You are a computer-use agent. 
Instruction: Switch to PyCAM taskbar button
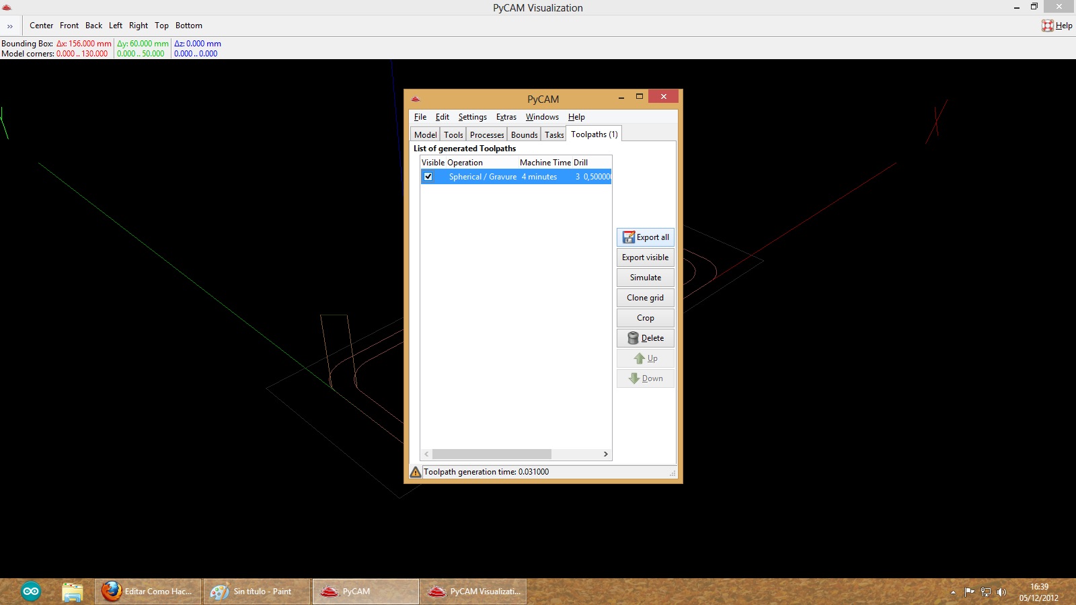366,592
